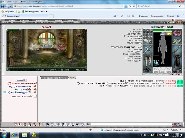185x138 pixels.
Task: Click the jeweled belt equipment slot
Action: pos(177,70)
